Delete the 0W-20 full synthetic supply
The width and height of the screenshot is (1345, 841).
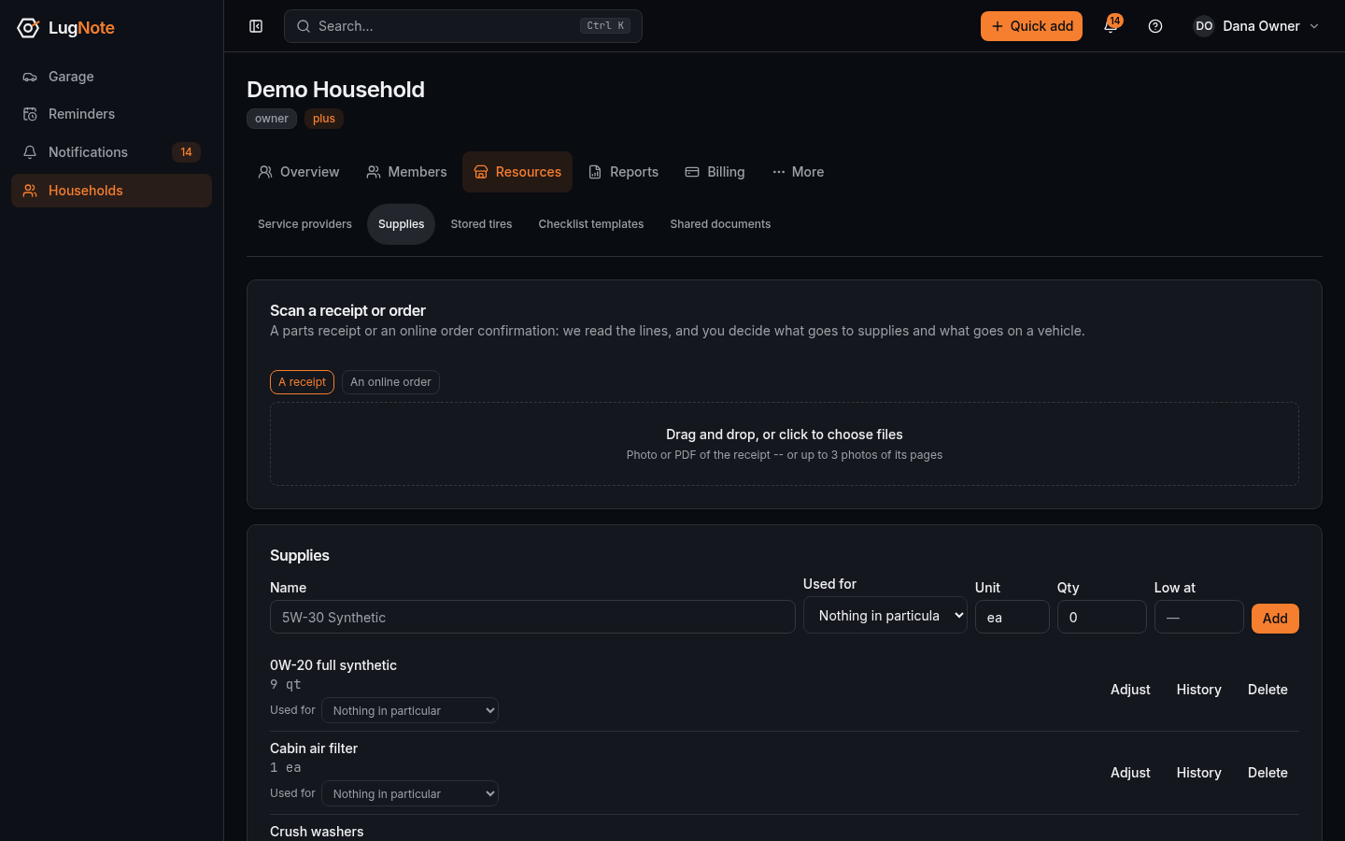pyautogui.click(x=1267, y=690)
